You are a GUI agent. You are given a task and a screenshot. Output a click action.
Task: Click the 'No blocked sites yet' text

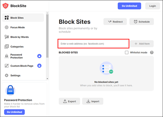[x=106, y=82]
